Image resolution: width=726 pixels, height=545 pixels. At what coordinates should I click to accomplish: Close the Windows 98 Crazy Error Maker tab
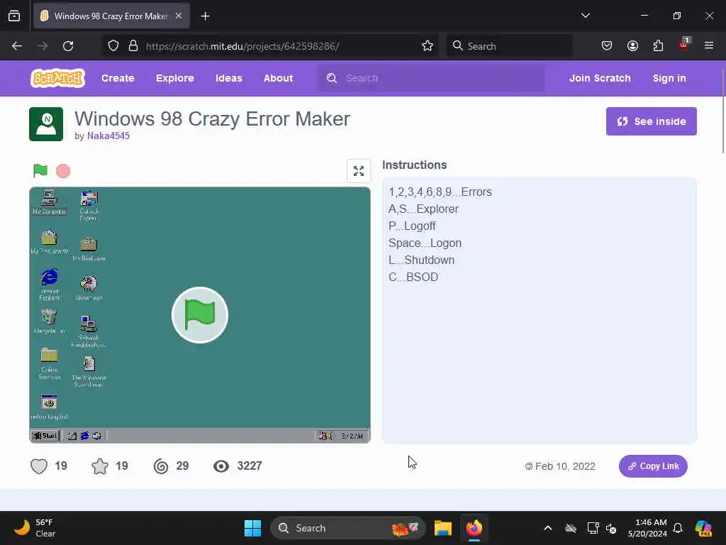pyautogui.click(x=179, y=16)
